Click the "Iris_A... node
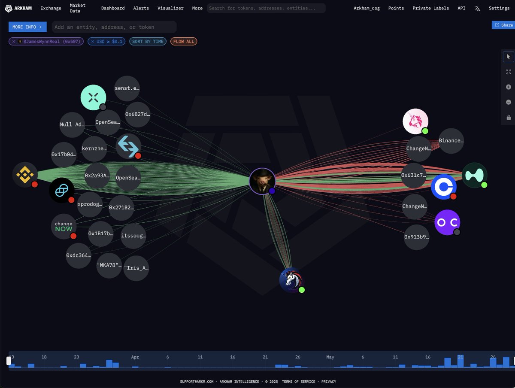This screenshot has width=515, height=388. (136, 268)
